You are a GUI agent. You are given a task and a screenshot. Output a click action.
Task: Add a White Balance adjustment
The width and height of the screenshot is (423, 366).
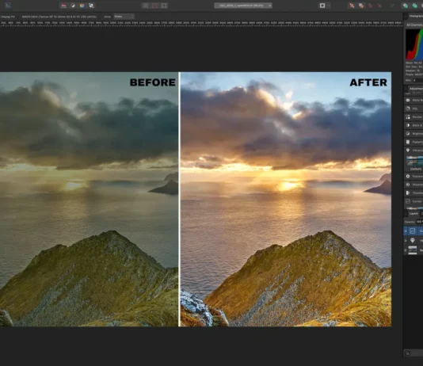(413, 101)
